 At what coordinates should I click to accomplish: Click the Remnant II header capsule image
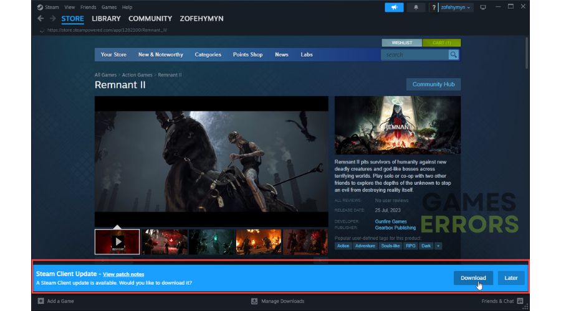[398, 125]
